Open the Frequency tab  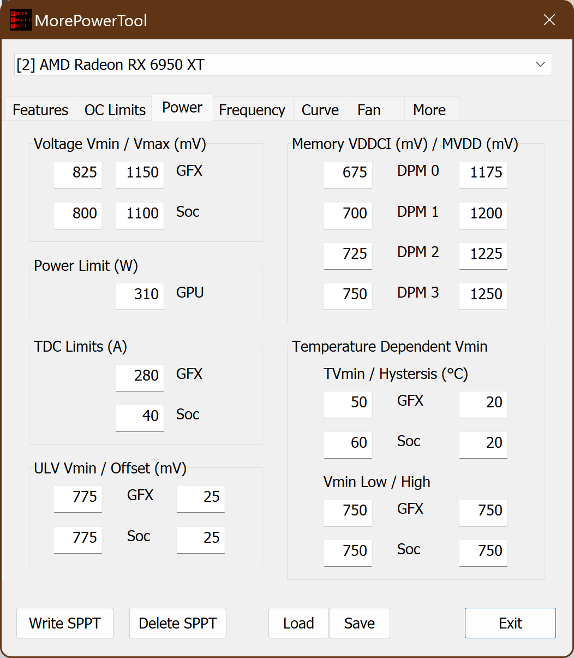pyautogui.click(x=252, y=110)
